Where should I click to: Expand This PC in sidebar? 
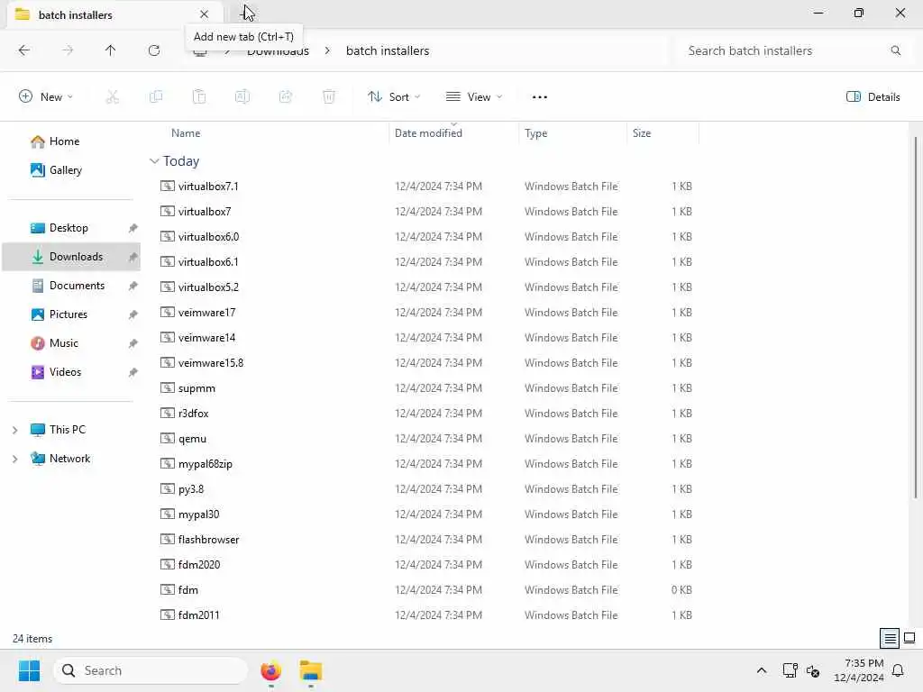click(x=15, y=430)
